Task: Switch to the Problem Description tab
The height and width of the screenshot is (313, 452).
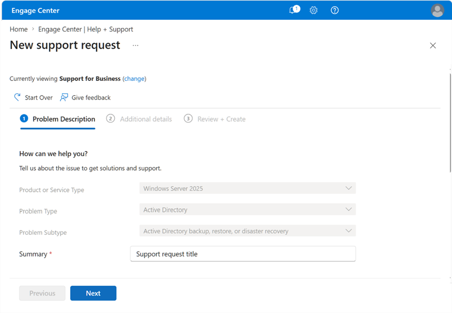Action: point(58,119)
